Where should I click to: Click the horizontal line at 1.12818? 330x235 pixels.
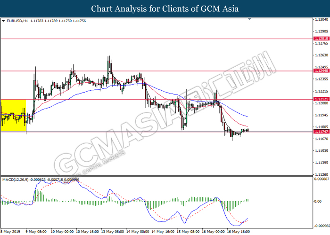coord(157,39)
